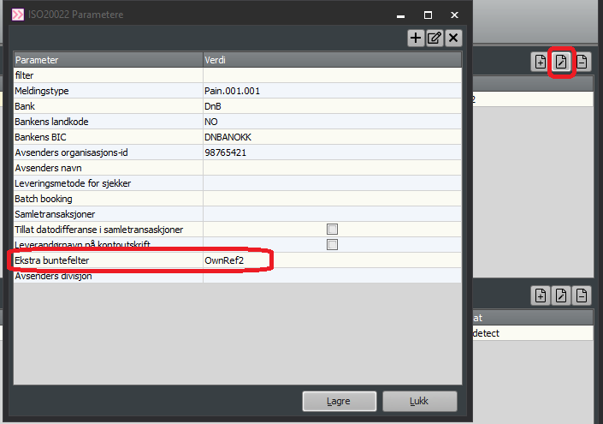
Task: Toggle the Leverandørnavn på kontoutskrift checkbox
Action: click(332, 245)
